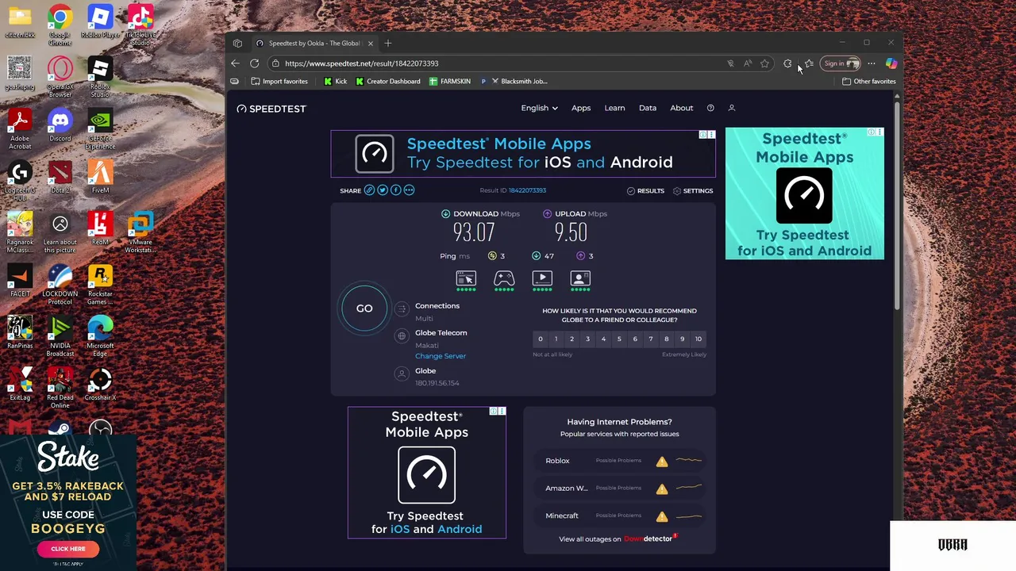
Task: Open the tab actions workspace icon
Action: (x=237, y=44)
